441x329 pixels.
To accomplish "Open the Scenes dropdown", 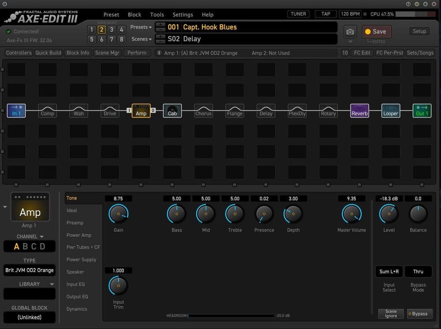I will point(142,39).
